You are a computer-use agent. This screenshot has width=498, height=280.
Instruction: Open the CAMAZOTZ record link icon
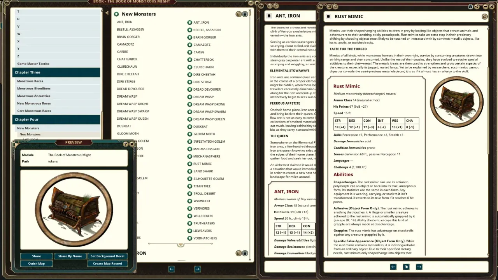pyautogui.click(x=189, y=45)
